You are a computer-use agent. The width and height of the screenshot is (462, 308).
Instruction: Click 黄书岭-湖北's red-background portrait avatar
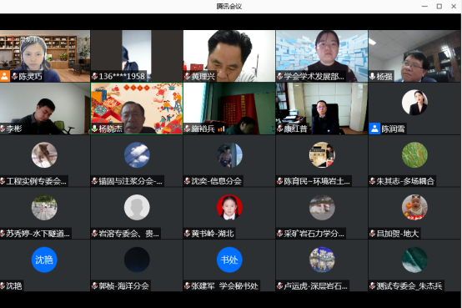(229, 207)
